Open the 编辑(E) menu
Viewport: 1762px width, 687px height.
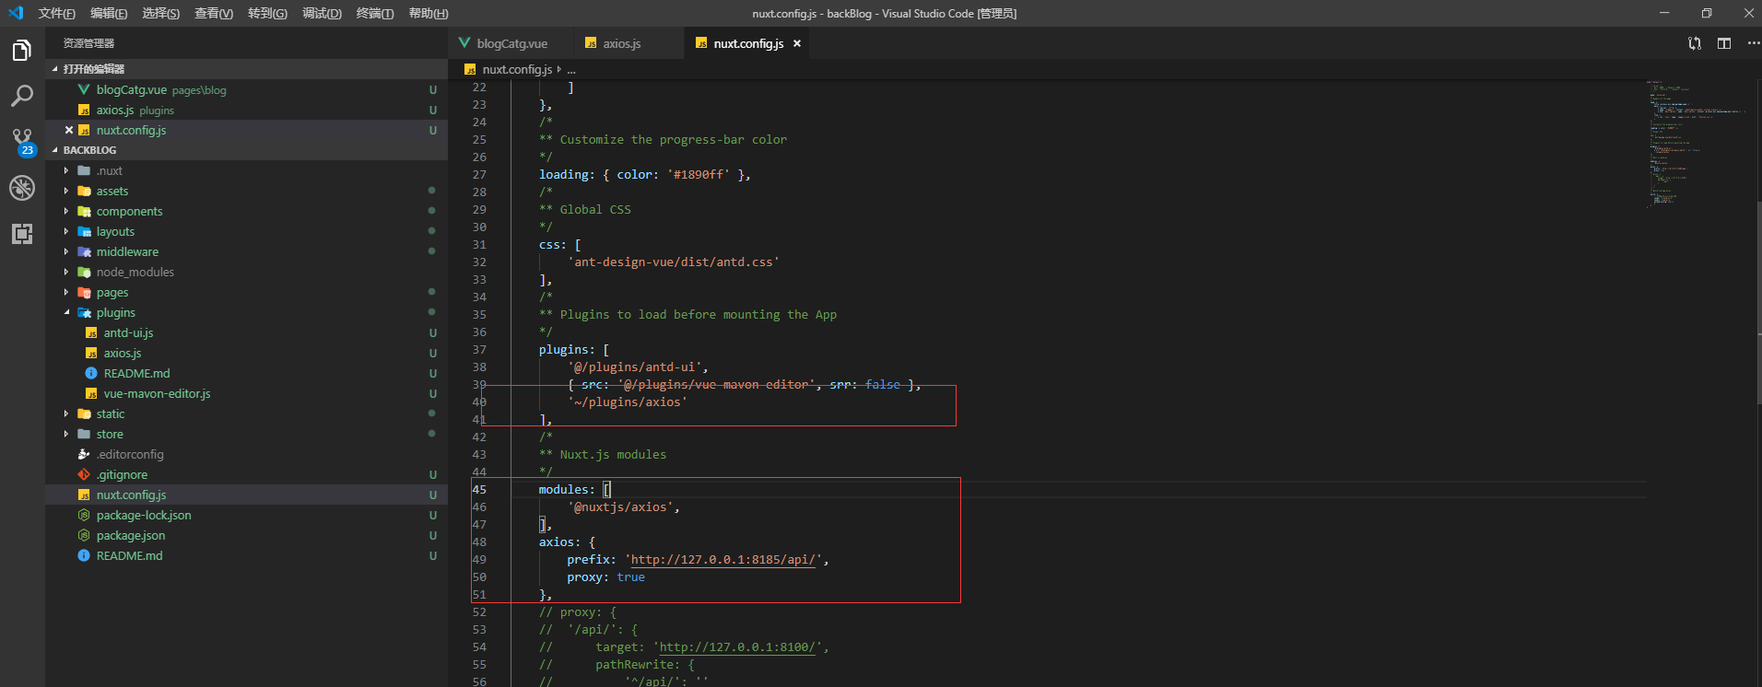[x=109, y=13]
